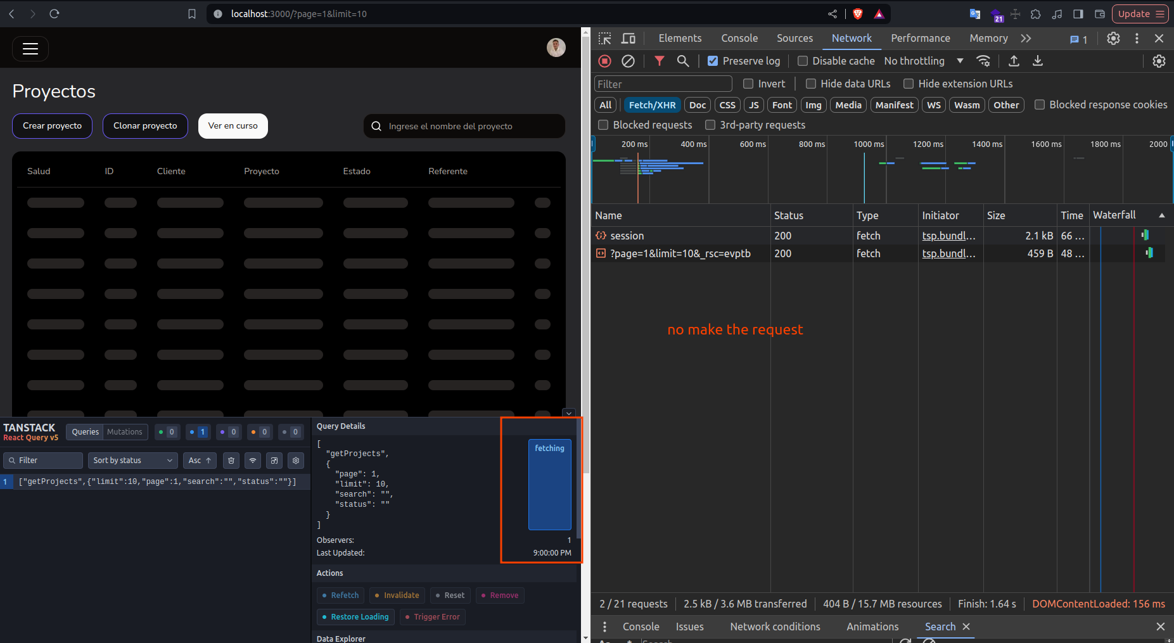Toggle the Waterfall column sort arrow
Screen dimensions: 1174x643
click(x=1162, y=215)
